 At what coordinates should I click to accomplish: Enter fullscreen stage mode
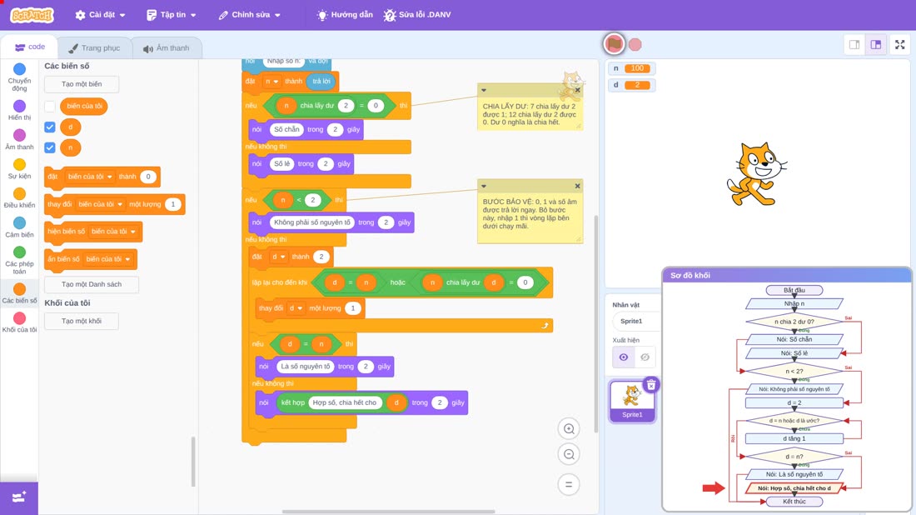(x=899, y=44)
